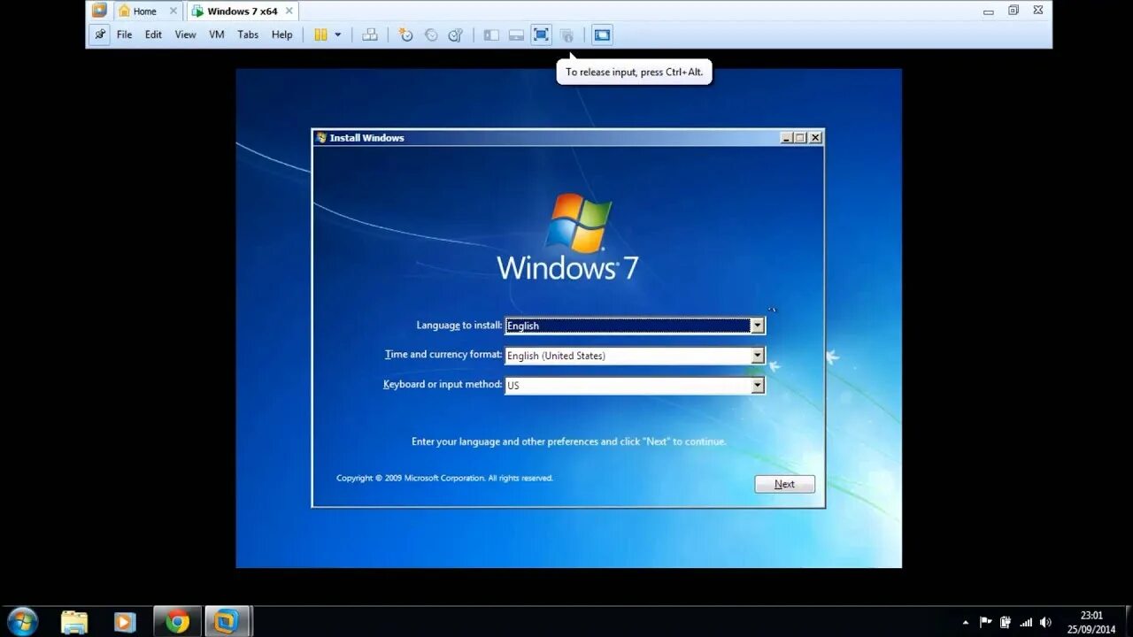
Task: Click the network signal tray icon
Action: 1026,622
